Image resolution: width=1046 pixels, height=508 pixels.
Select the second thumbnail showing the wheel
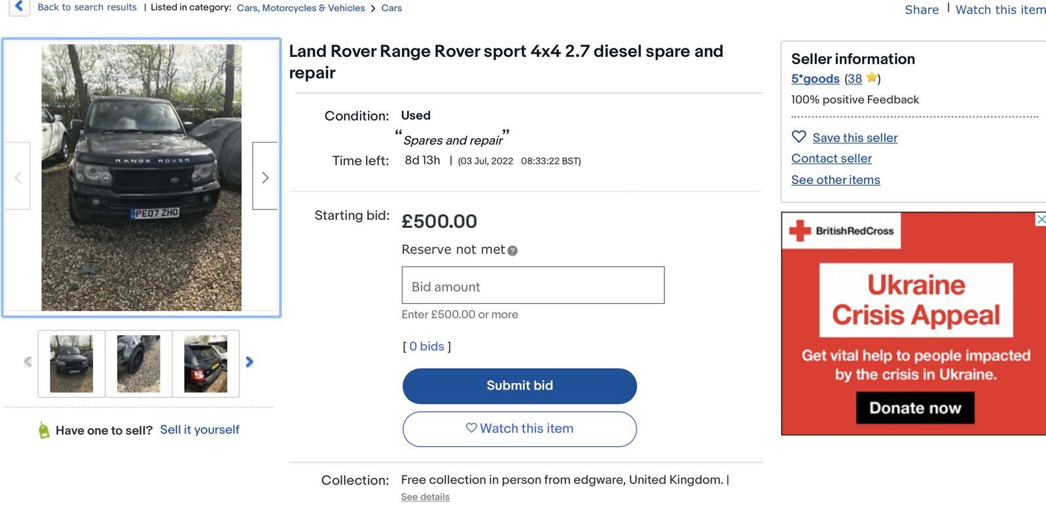tap(139, 364)
